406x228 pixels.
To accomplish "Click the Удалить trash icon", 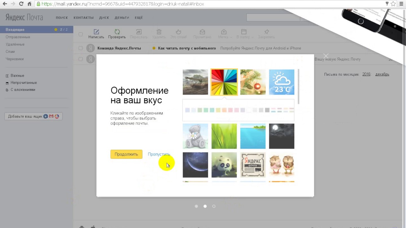I will point(159,32).
